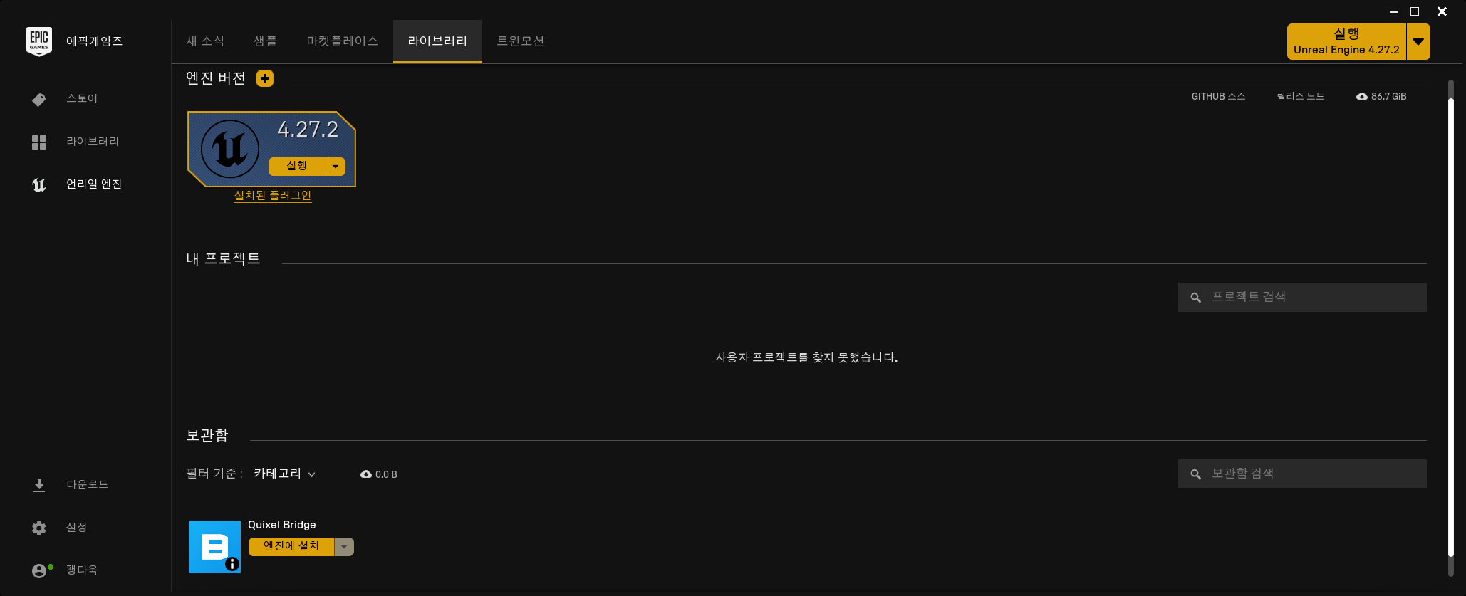Click 실행 on the 4.27.2 engine card
The height and width of the screenshot is (596, 1466).
click(x=297, y=166)
